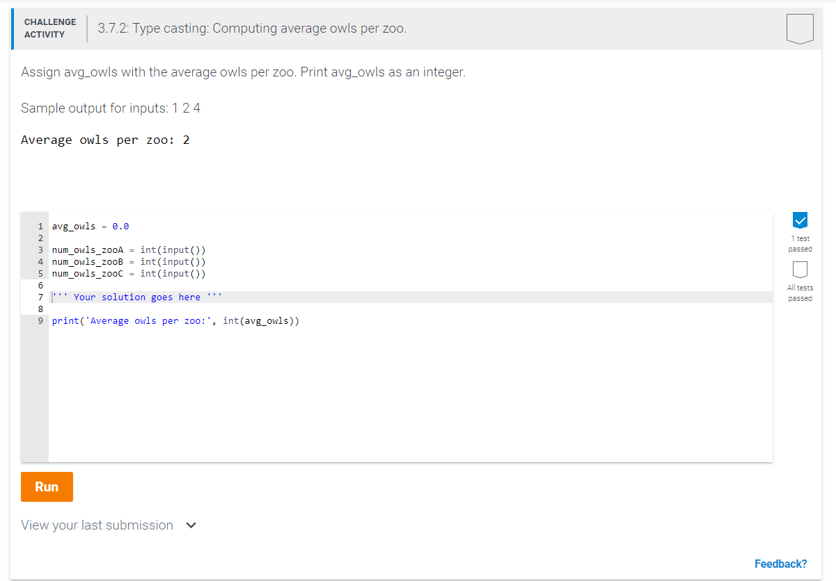Click the activity completion badge icon
The width and height of the screenshot is (836, 581).
pos(800,29)
